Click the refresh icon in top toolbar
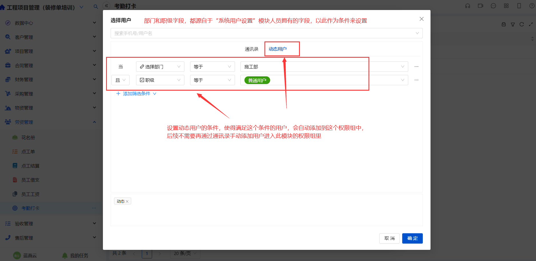The width and height of the screenshot is (536, 261). point(522,24)
